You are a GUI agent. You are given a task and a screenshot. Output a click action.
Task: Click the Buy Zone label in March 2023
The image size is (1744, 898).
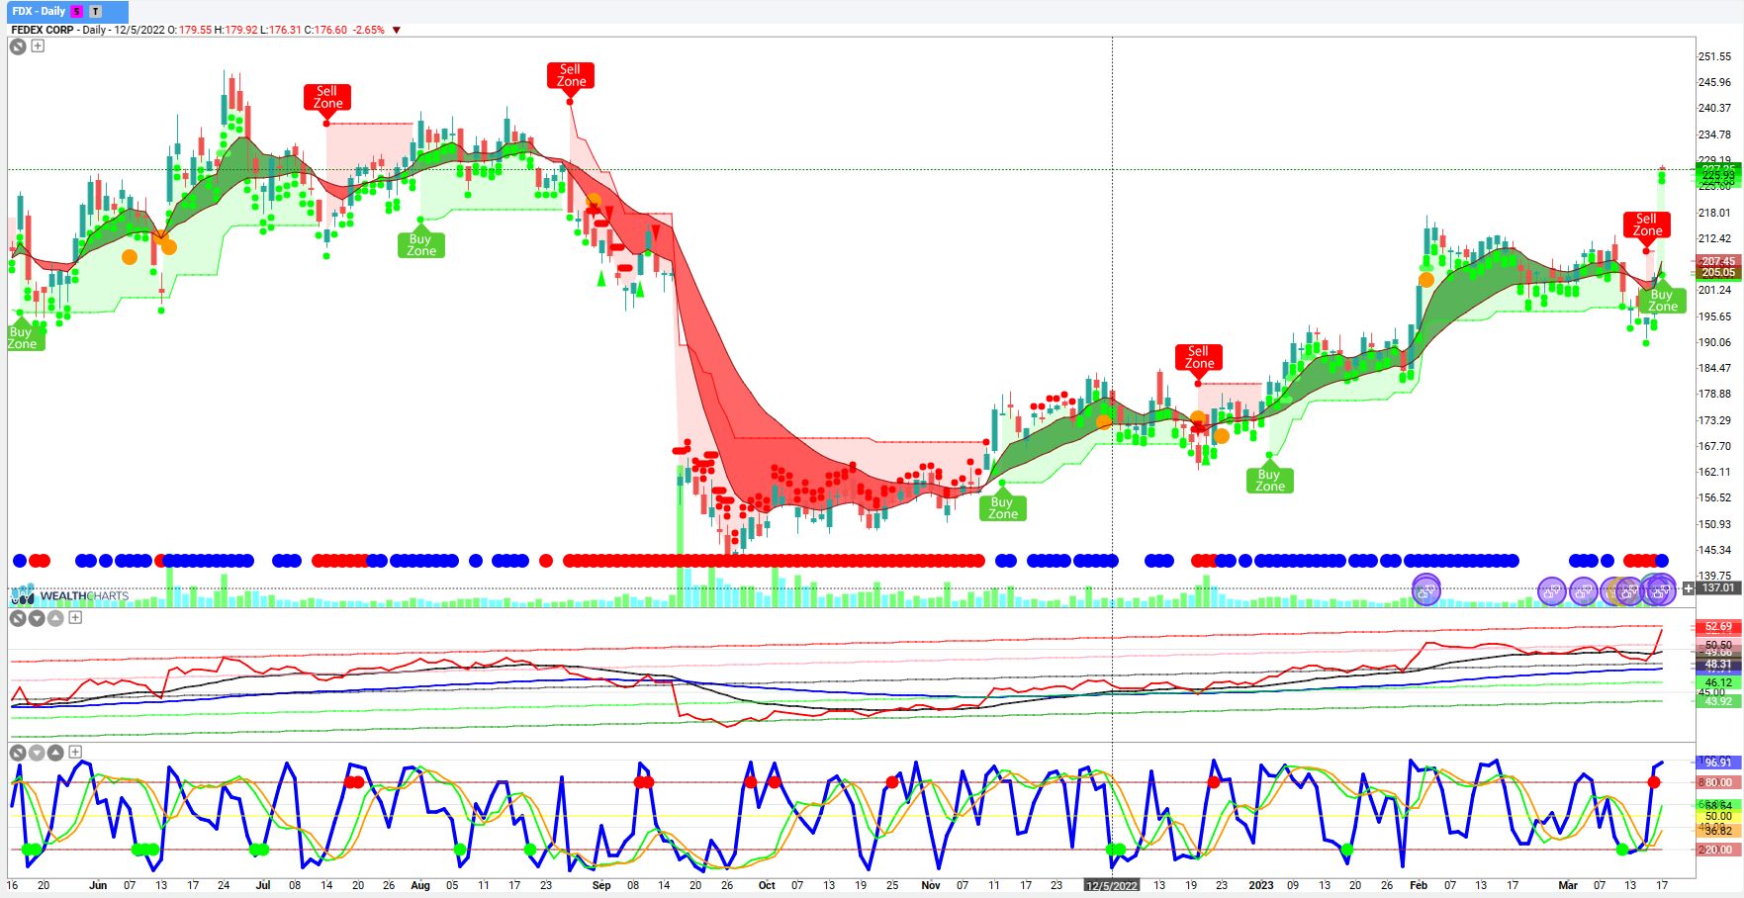click(1663, 300)
